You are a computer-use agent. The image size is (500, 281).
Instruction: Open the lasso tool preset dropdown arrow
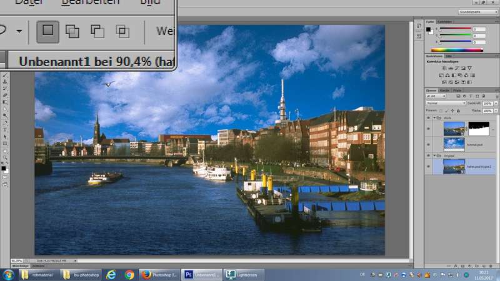[x=19, y=31]
